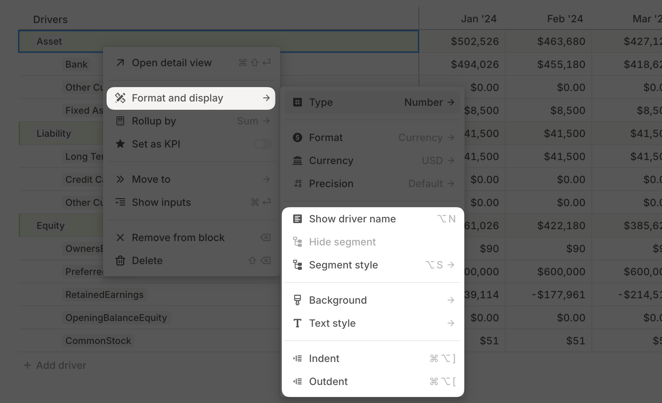Click the paint roller icon beside Background
This screenshot has height=403, width=662.
click(298, 300)
